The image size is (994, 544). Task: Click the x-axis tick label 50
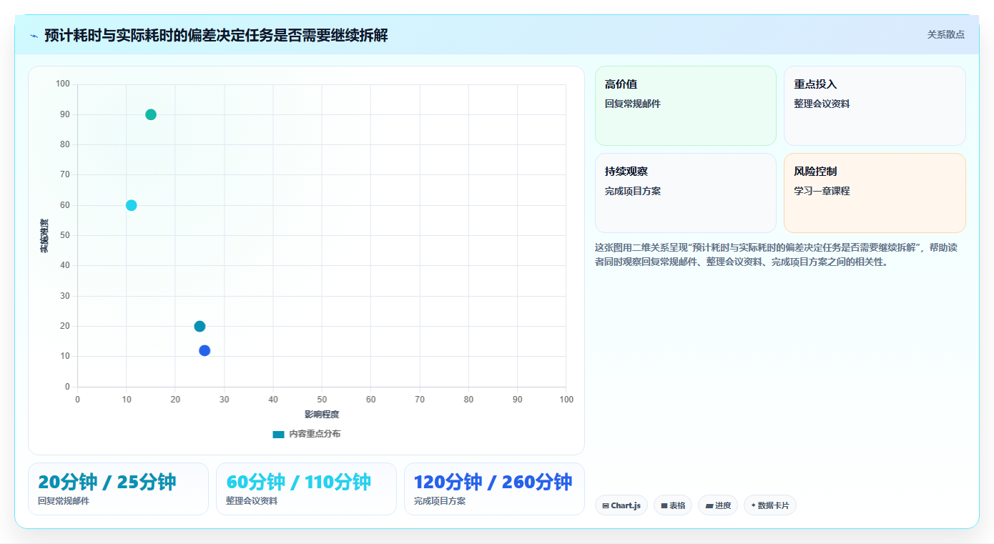coord(322,400)
